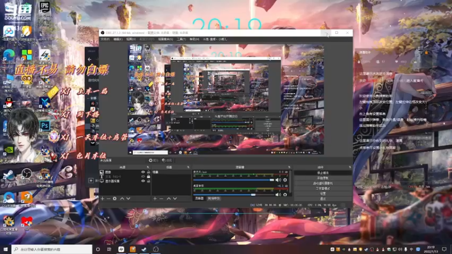
Task: Click 停止推流 to stop streaming
Action: coord(323,173)
